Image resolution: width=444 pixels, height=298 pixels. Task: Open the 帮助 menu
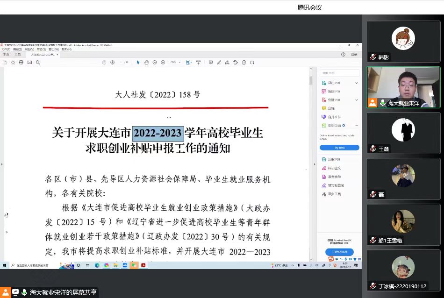tap(66, 49)
